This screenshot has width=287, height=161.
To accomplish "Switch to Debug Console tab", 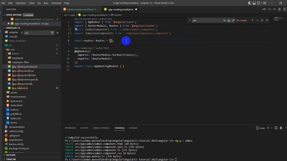I will [x=101, y=128].
